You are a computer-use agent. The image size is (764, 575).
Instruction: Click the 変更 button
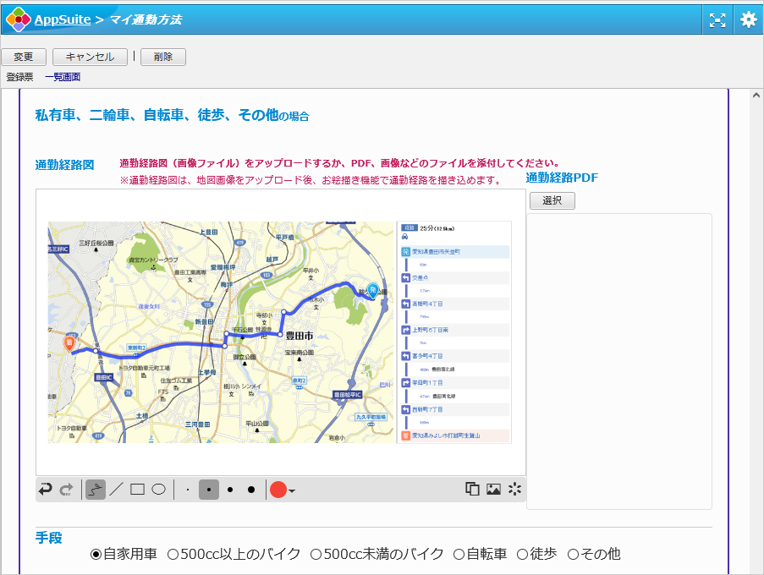click(24, 57)
